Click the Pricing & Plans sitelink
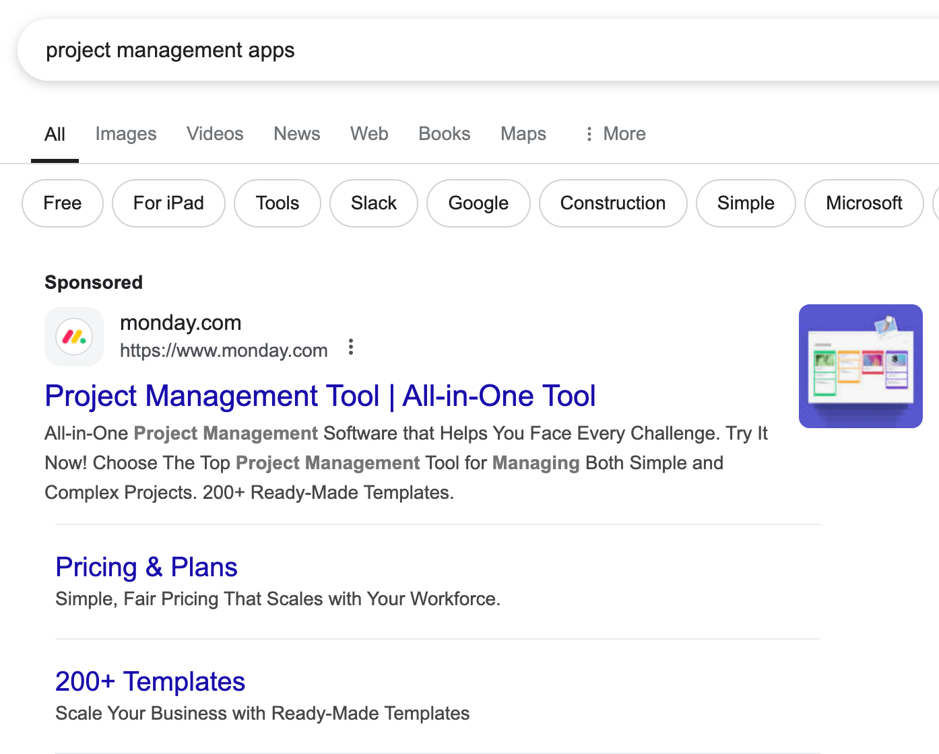Screen dimensions: 939x754 [146, 567]
